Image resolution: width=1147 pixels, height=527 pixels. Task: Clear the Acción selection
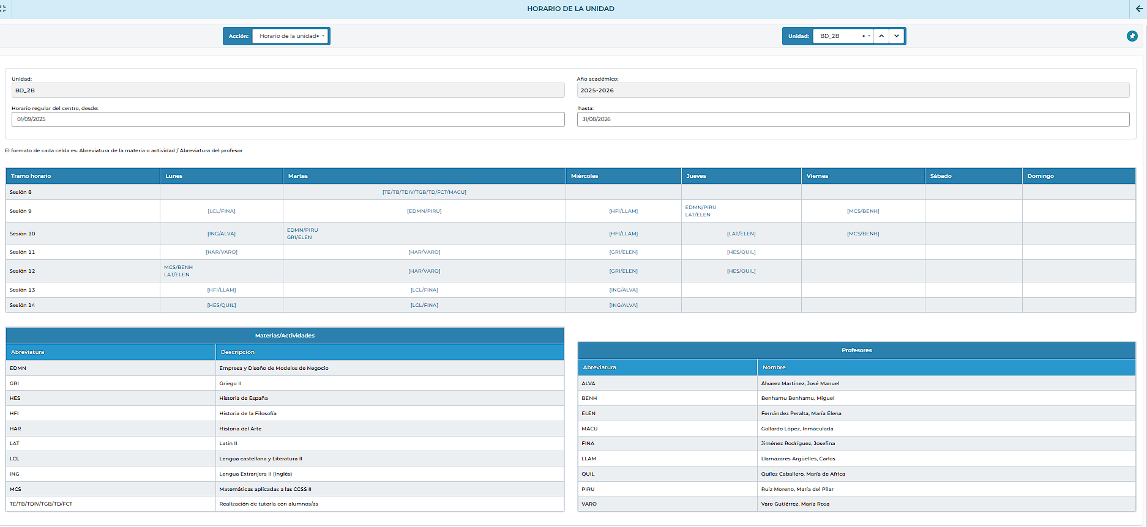[x=318, y=36]
